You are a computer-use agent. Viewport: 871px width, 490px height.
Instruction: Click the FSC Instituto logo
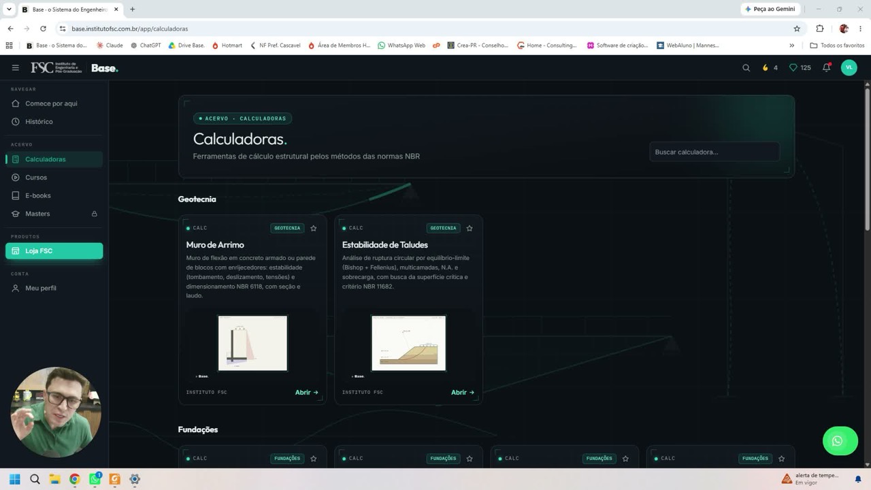56,68
